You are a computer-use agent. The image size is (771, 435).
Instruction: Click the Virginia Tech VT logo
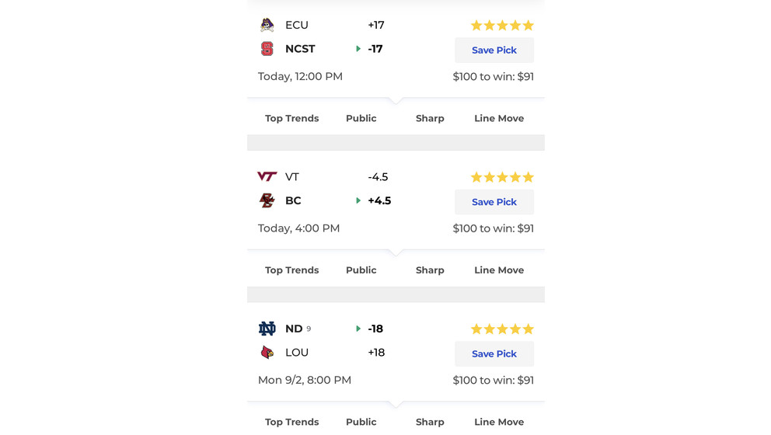(267, 176)
